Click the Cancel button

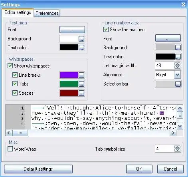pyautogui.click(x=170, y=169)
